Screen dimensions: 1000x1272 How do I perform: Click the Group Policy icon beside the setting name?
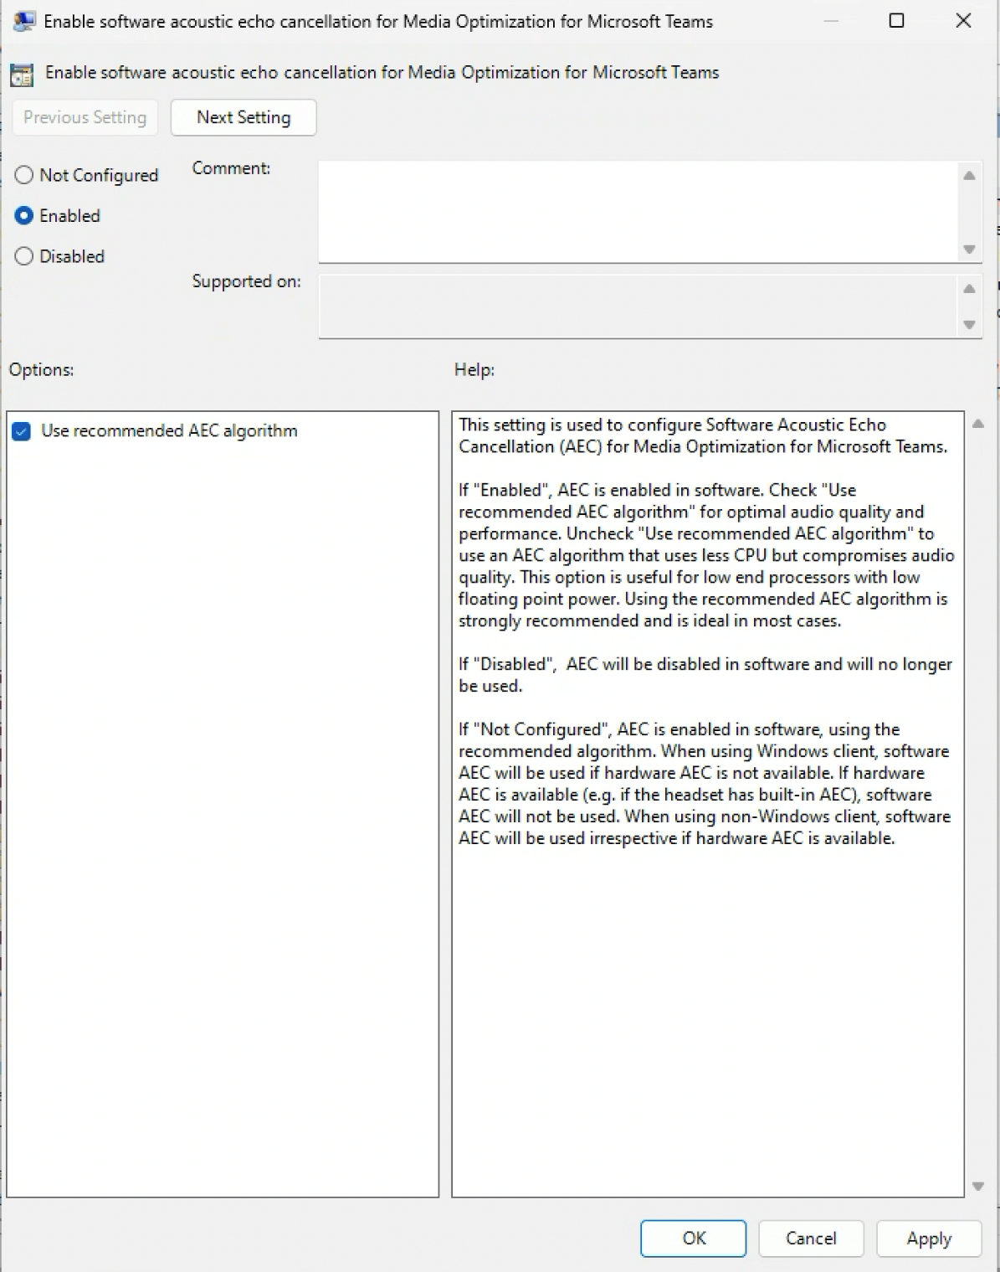[20, 75]
